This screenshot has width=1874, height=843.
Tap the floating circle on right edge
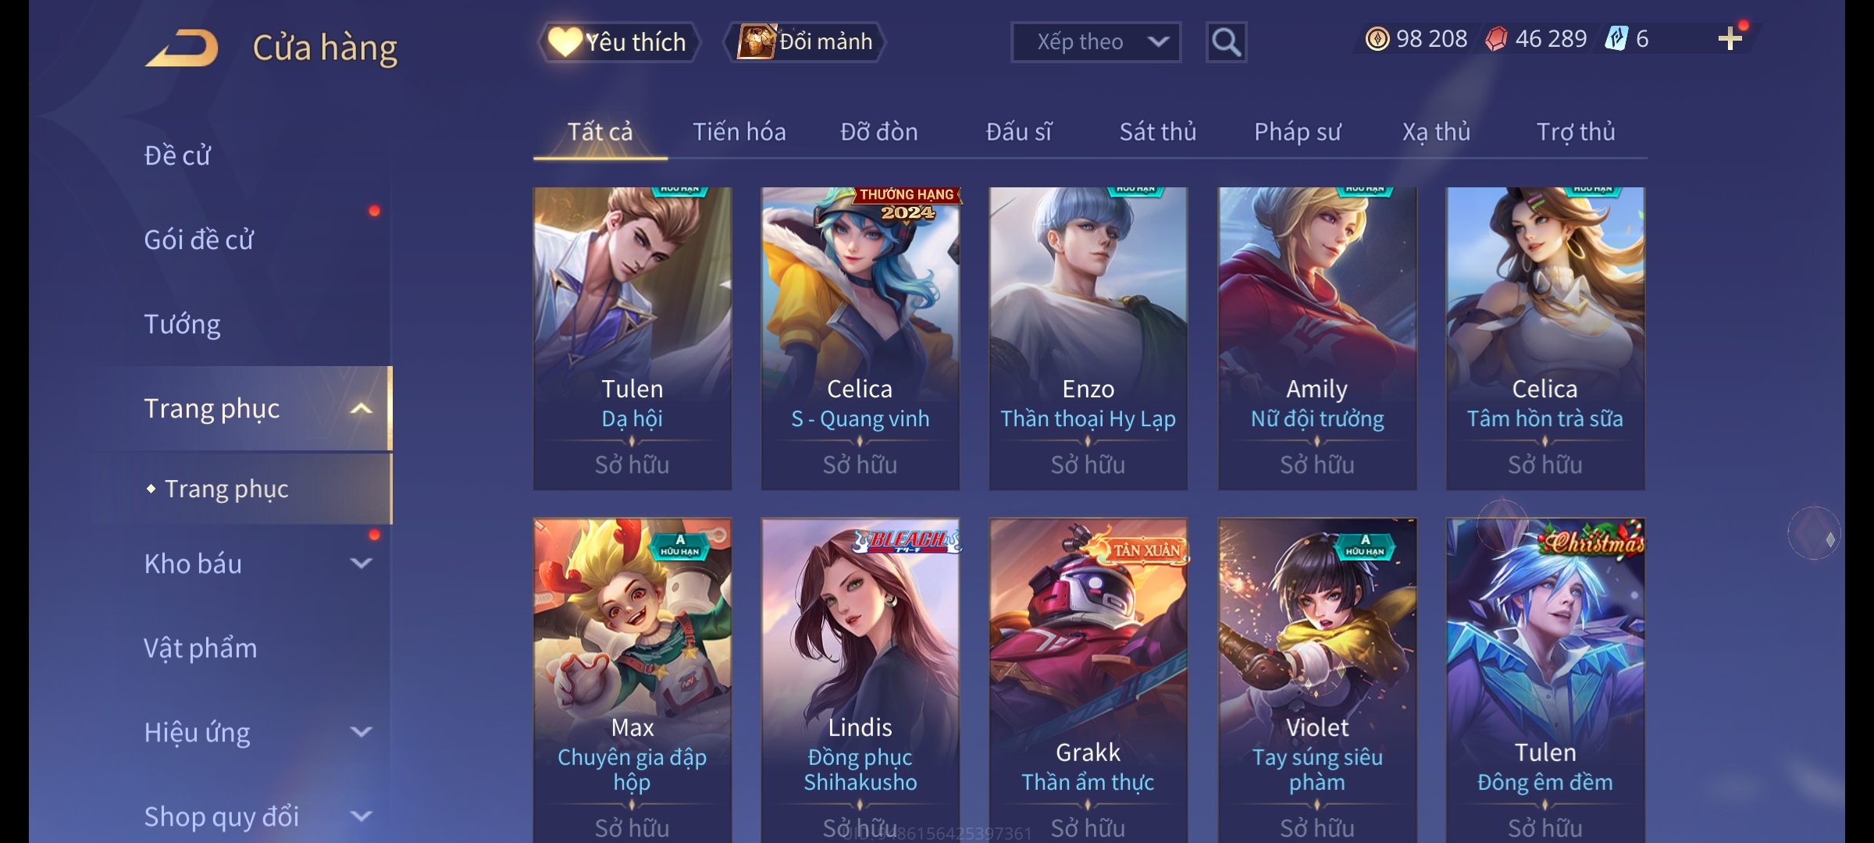click(x=1815, y=533)
